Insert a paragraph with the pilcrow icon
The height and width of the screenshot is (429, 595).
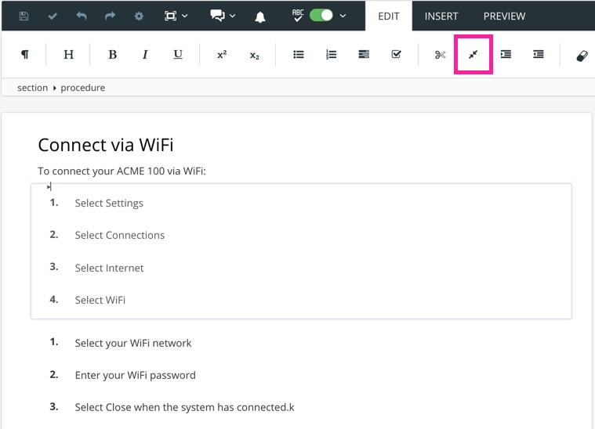pos(24,55)
